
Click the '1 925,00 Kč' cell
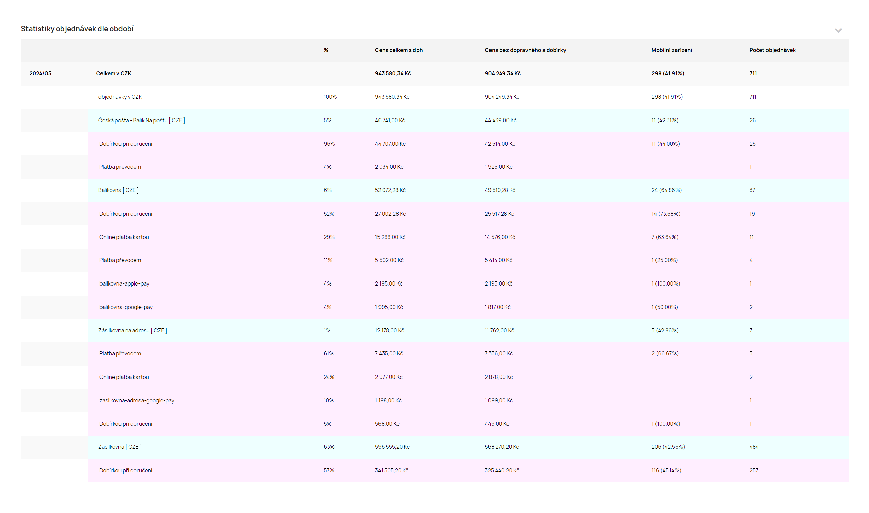(498, 167)
